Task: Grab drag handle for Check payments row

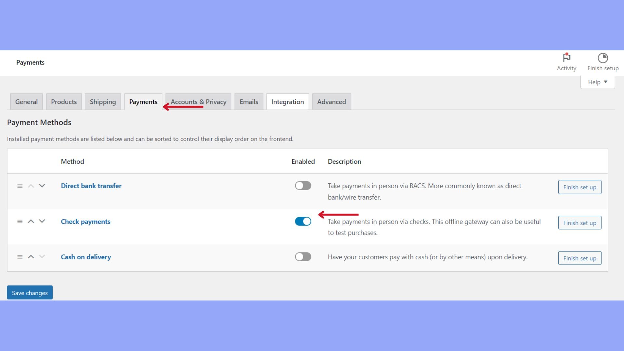Action: [x=20, y=221]
